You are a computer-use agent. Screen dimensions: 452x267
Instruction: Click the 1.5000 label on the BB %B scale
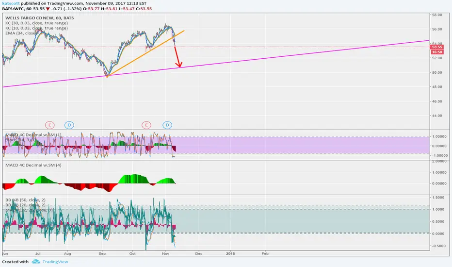(x=438, y=198)
